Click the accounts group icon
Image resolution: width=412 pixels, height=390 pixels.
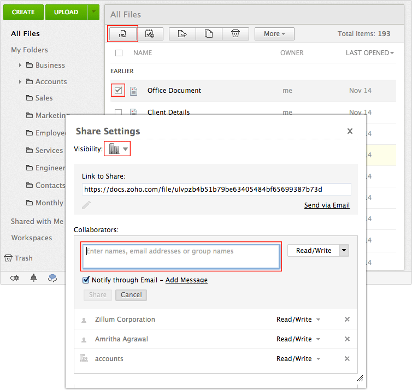point(84,358)
